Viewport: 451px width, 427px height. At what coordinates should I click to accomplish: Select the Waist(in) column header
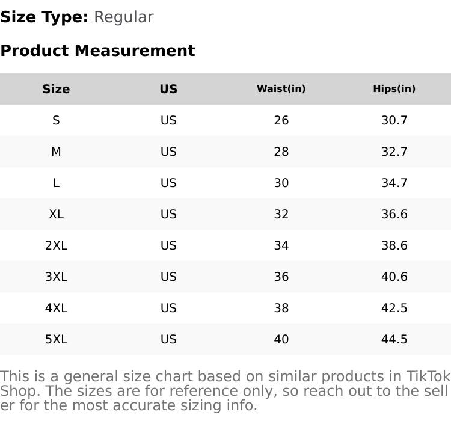[281, 89]
